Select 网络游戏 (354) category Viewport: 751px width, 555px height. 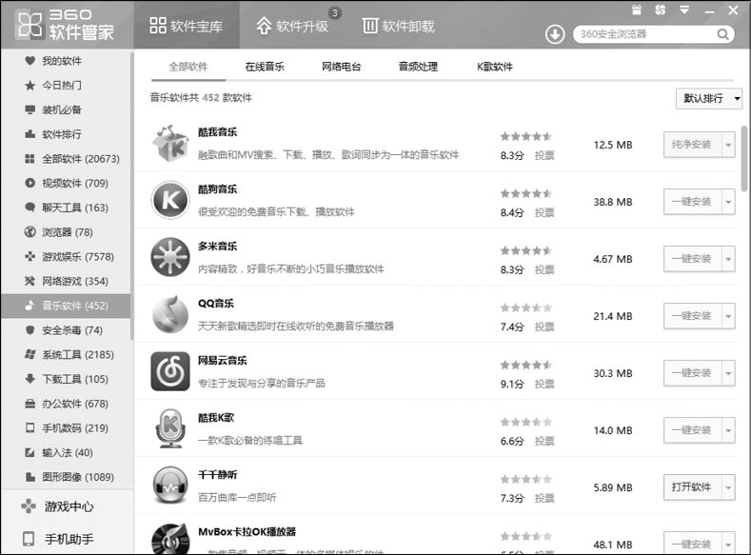[x=66, y=281]
